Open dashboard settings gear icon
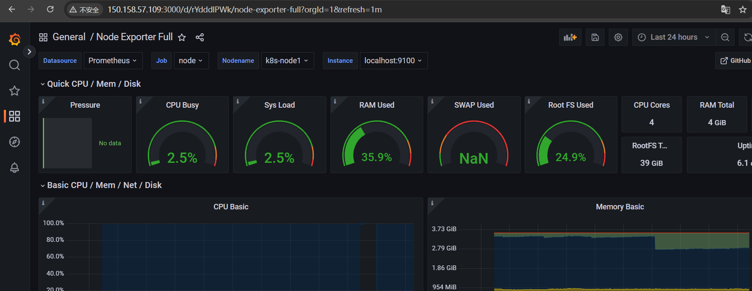 (x=618, y=37)
